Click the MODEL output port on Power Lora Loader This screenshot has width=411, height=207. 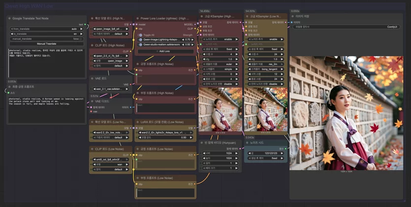point(194,25)
